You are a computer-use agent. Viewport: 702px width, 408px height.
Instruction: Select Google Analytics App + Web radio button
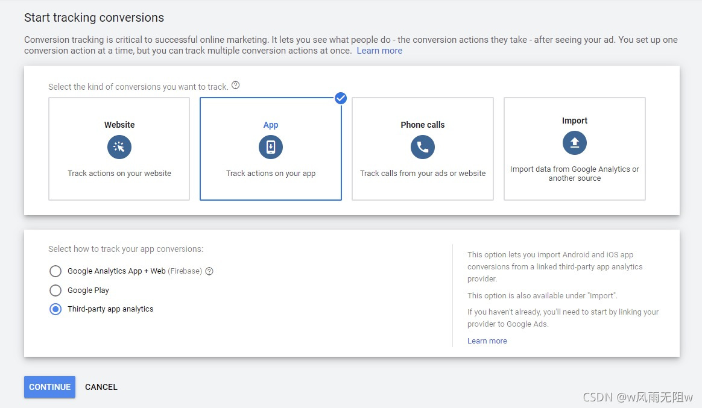point(55,271)
